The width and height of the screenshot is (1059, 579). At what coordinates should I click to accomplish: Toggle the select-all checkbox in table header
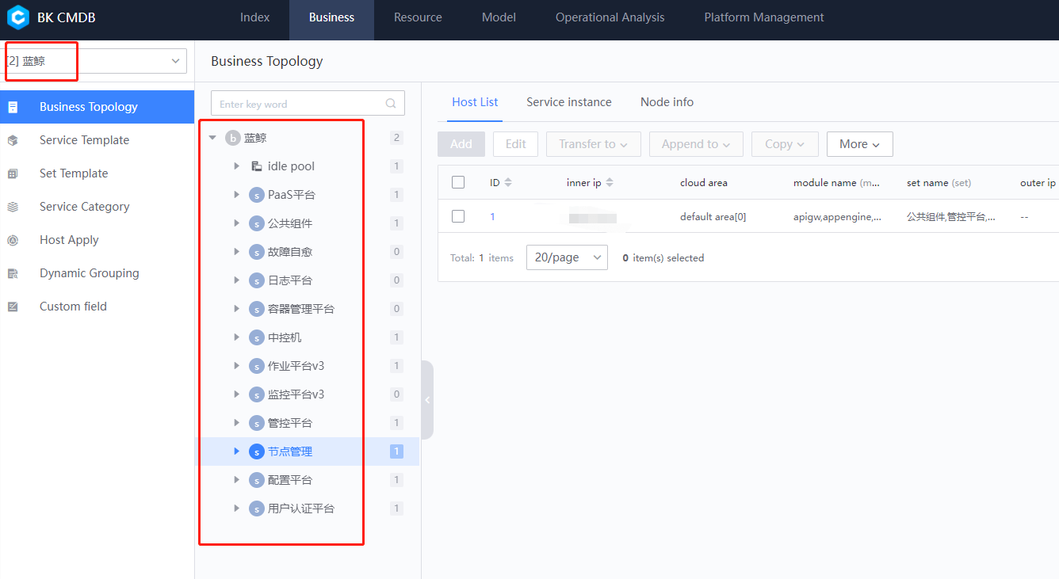click(x=458, y=182)
